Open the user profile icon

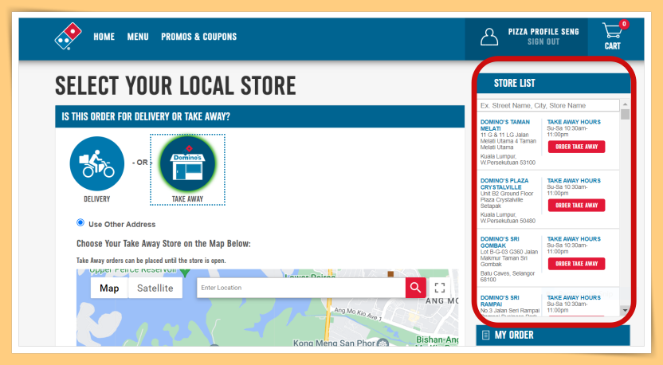(489, 37)
